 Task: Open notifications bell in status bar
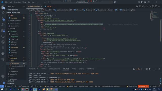click(159, 86)
